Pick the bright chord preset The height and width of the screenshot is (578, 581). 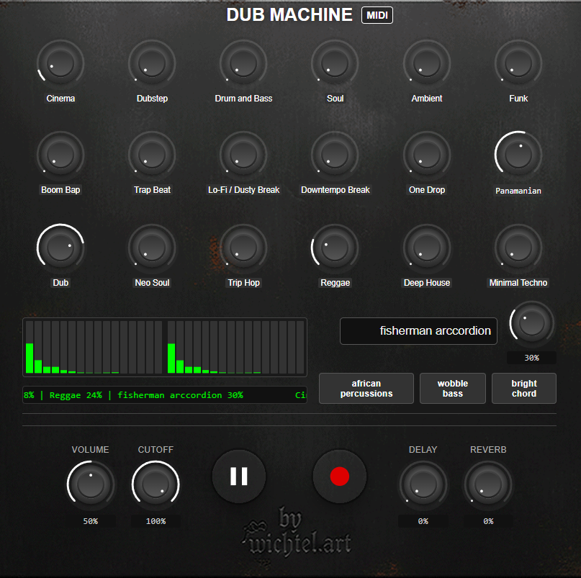pos(523,389)
